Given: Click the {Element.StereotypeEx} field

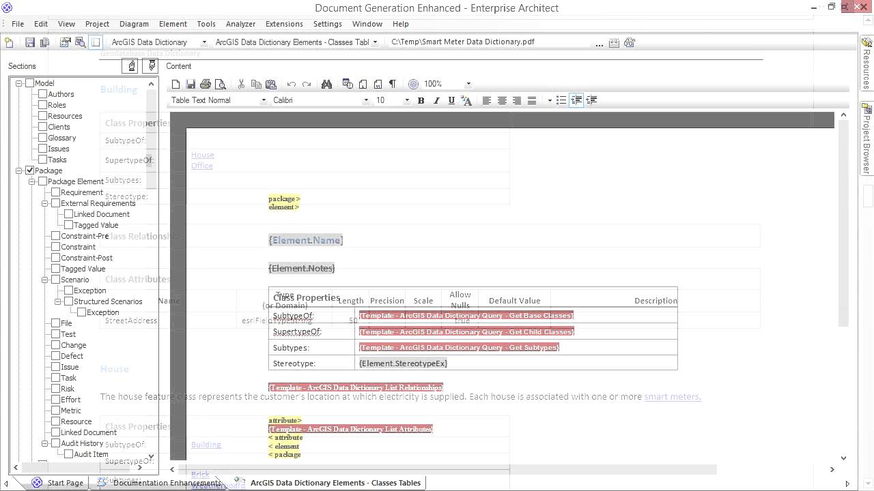Looking at the screenshot, I should tap(403, 363).
